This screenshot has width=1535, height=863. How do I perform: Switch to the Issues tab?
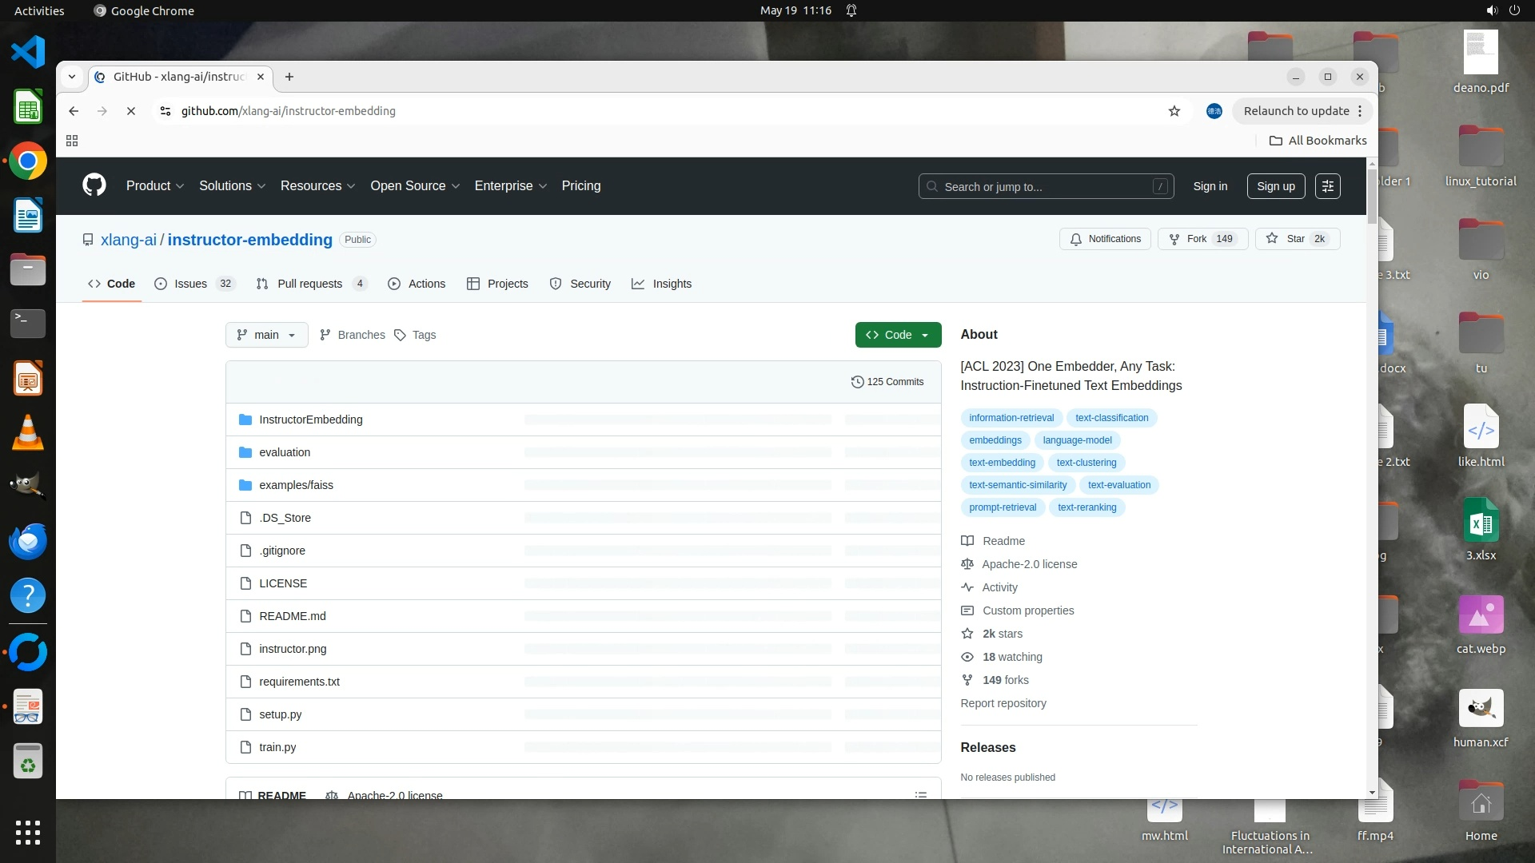[x=192, y=284]
